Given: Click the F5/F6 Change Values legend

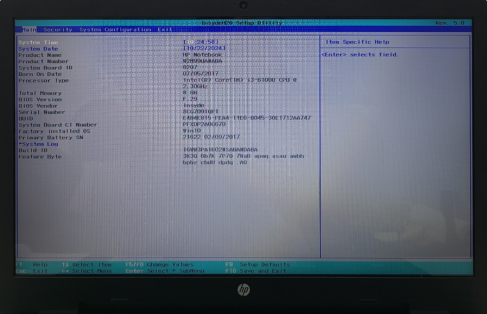Looking at the screenshot, I should 159,264.
